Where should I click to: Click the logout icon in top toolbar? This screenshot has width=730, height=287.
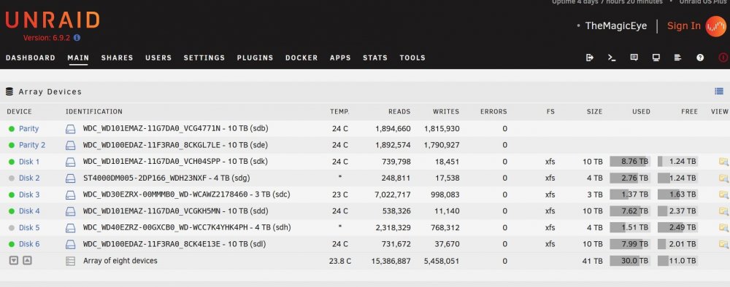589,58
